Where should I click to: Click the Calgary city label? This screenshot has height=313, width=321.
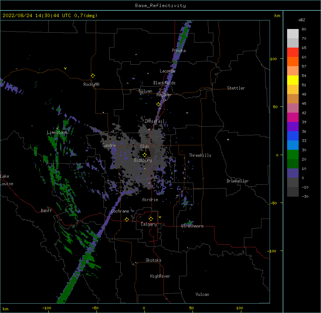149,224
